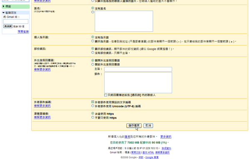
Task: Click the vacation responder 郵件 message text area
Action: tap(138, 83)
